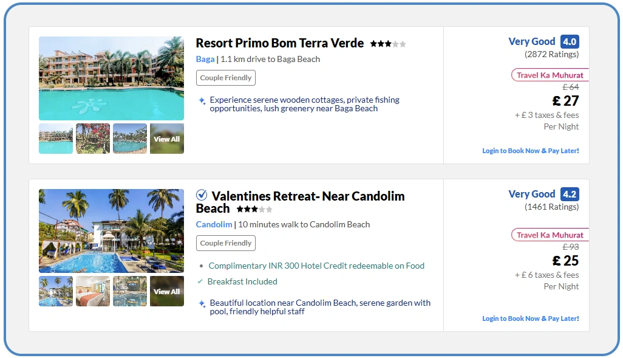Click the 4.2 rating badge
Image resolution: width=623 pixels, height=358 pixels.
pyautogui.click(x=570, y=194)
